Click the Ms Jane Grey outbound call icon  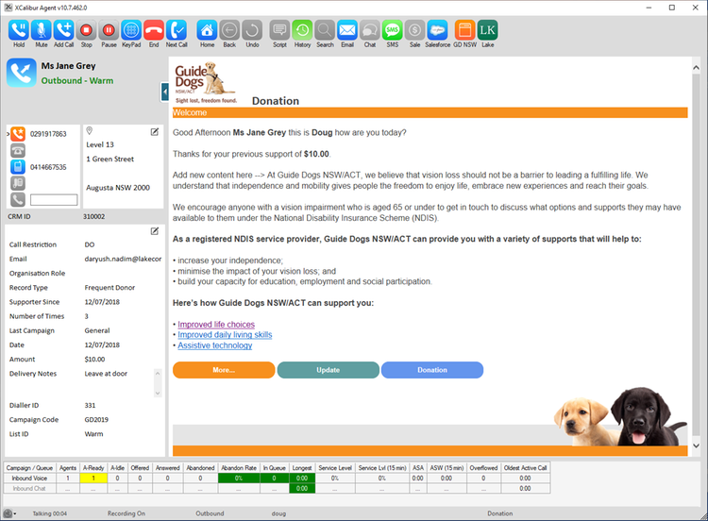[x=21, y=73]
